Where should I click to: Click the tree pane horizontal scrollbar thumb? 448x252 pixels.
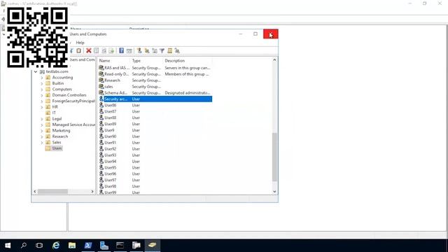[x=53, y=191]
